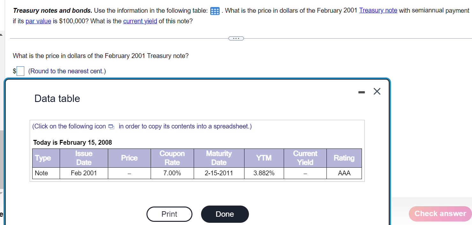The width and height of the screenshot is (472, 225).
Task: Select the 3.882% YTM cell
Action: tap(264, 173)
